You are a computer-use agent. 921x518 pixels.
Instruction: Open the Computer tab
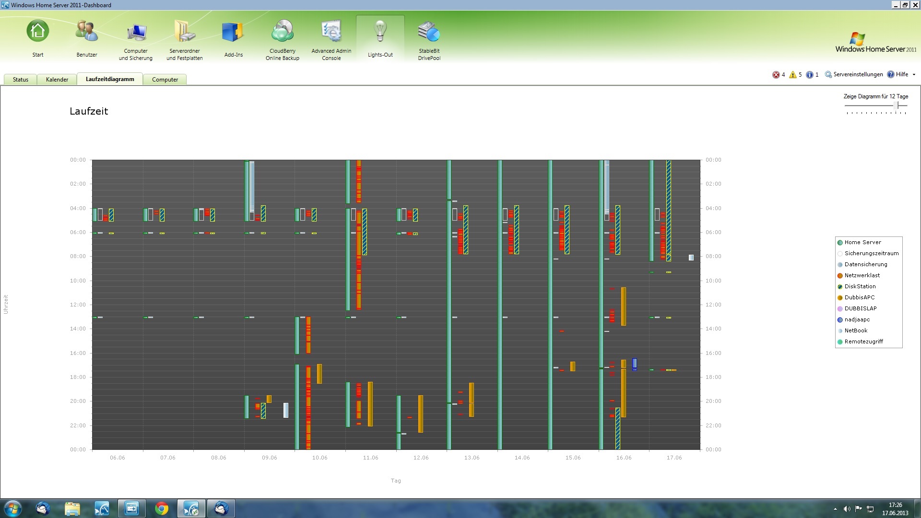pyautogui.click(x=165, y=80)
